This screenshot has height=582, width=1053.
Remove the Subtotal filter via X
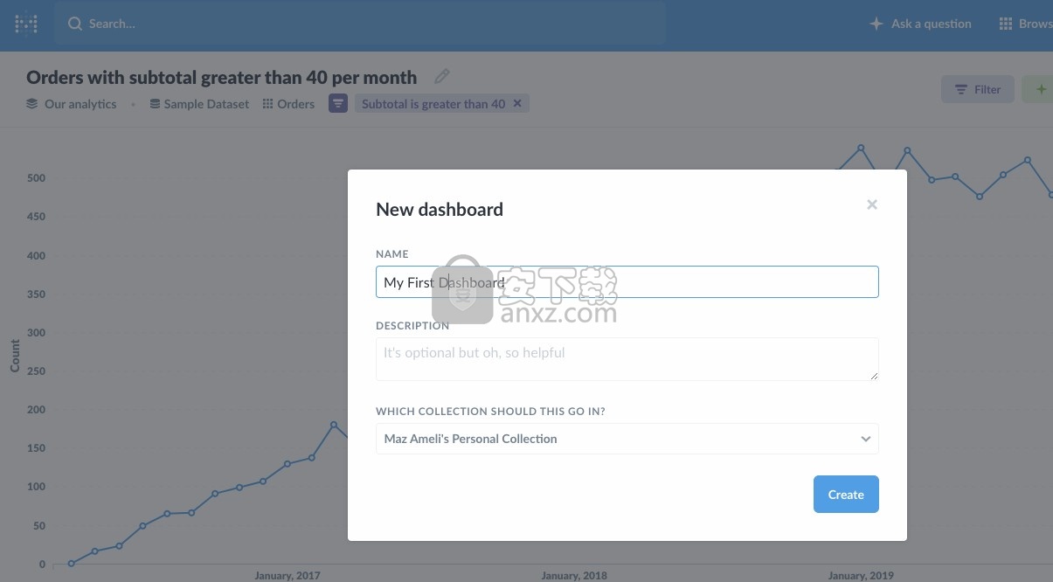coord(517,103)
